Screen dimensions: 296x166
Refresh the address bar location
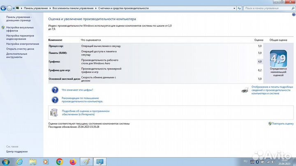(x=239, y=8)
